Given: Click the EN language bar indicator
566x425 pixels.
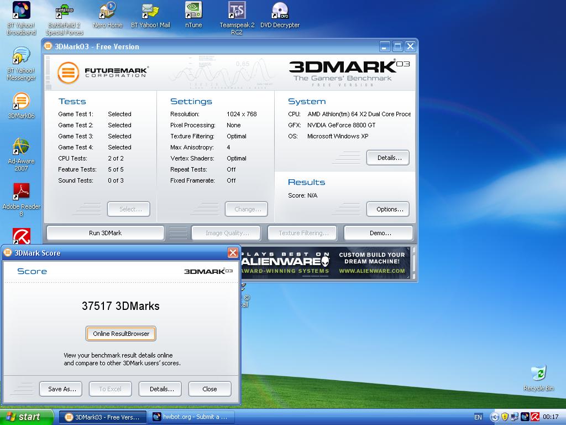Looking at the screenshot, I should pyautogui.click(x=478, y=417).
